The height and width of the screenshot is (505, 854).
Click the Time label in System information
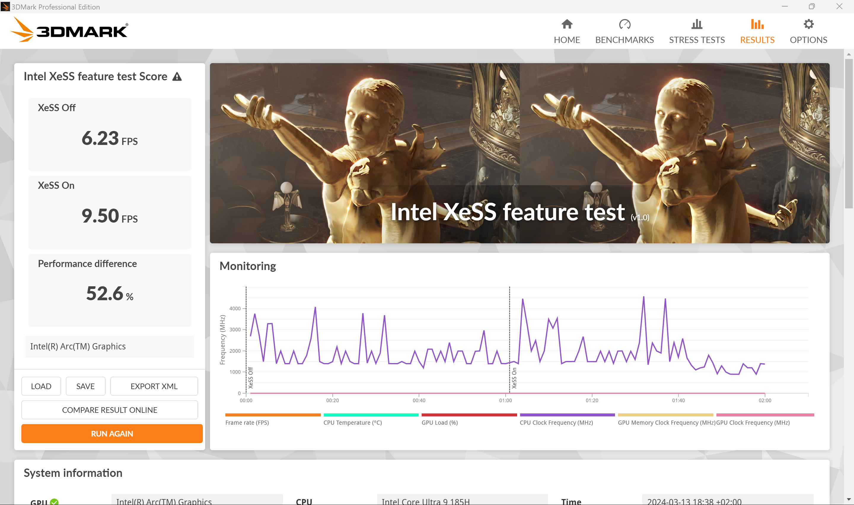571,502
